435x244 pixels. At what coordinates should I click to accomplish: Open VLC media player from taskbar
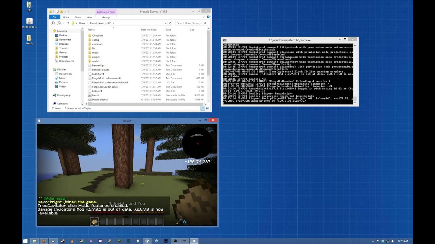(x=72, y=241)
